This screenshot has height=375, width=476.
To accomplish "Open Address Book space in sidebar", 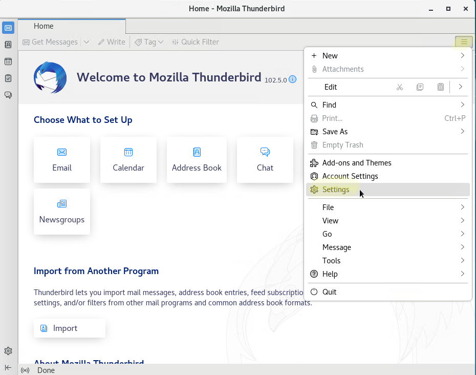I will pos(8,45).
